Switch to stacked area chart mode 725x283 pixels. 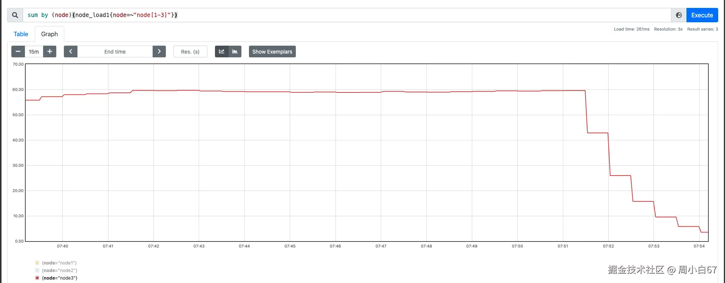tap(235, 52)
